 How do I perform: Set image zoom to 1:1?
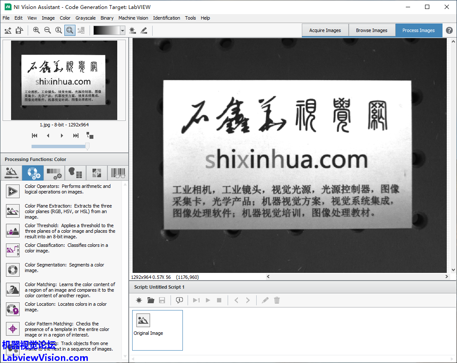coord(58,30)
